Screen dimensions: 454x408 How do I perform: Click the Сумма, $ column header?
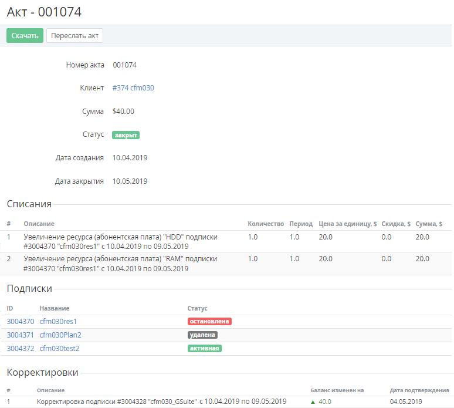coord(429,224)
